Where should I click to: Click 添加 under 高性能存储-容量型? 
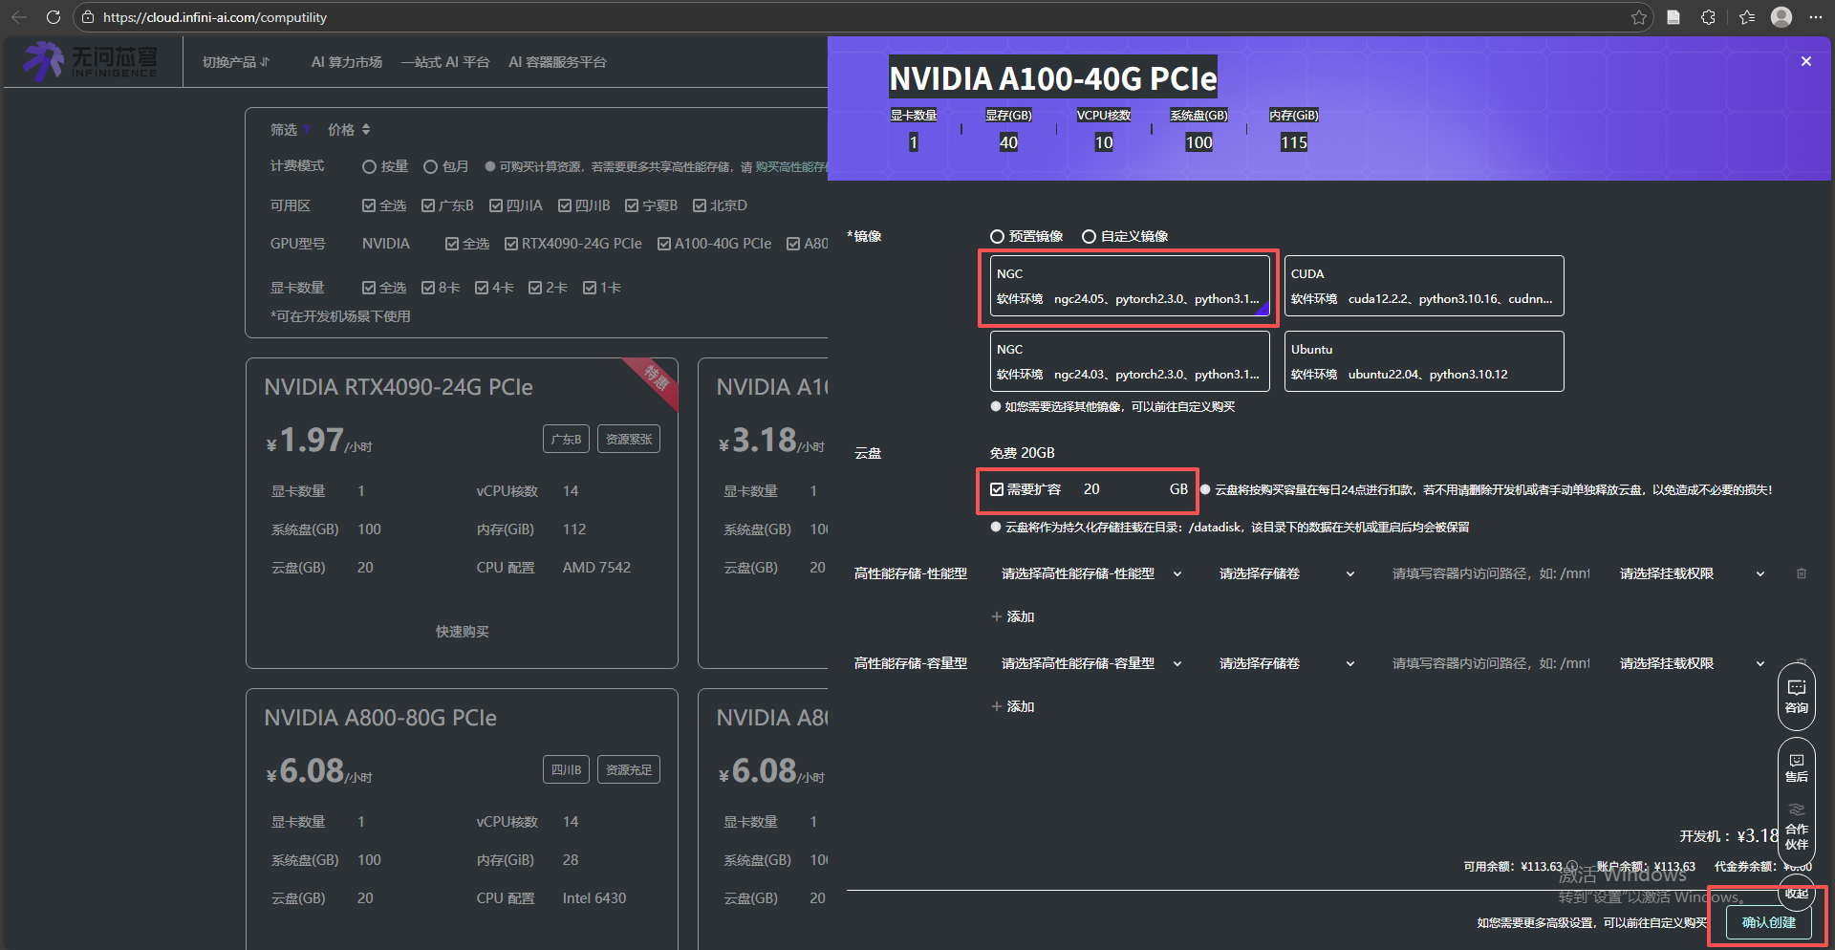coord(1013,706)
